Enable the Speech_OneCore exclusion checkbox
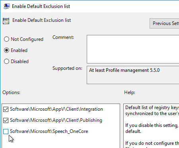Viewport: 179px width, 148px height. coord(6,131)
